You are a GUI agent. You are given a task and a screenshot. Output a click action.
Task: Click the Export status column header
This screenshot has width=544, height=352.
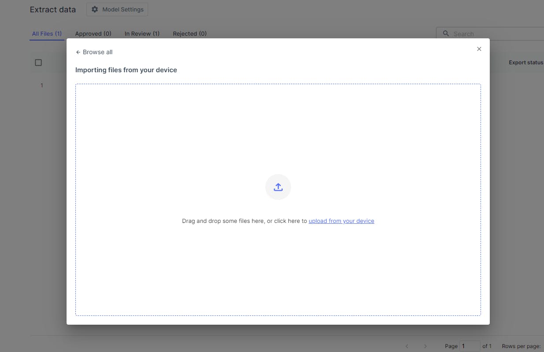point(526,63)
